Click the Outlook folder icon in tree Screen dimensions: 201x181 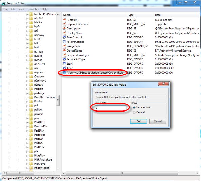point(31,77)
